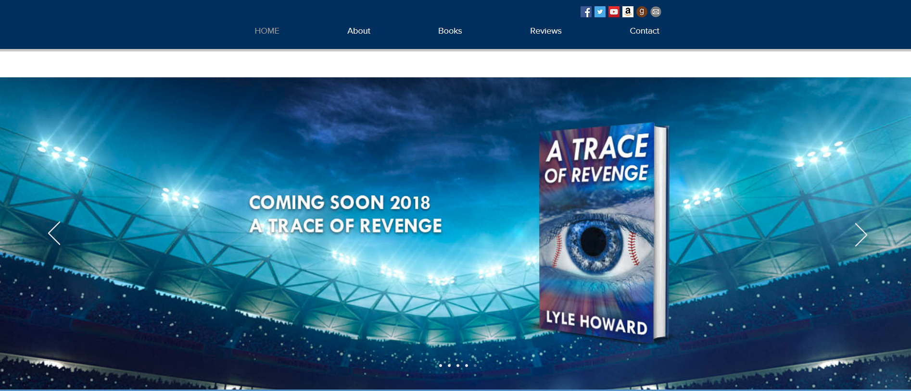This screenshot has height=391, width=911.
Task: Select the dimmed fifth slide dot
Action: pyautogui.click(x=475, y=366)
